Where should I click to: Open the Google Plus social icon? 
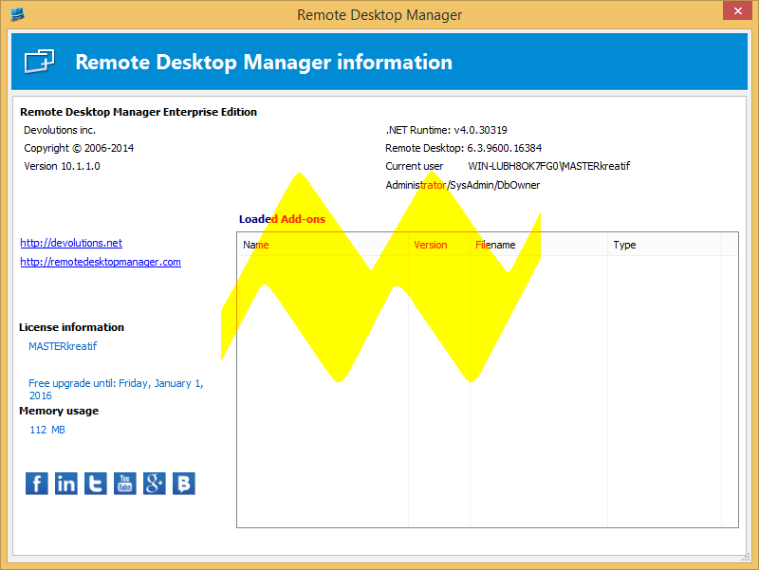pyautogui.click(x=155, y=484)
